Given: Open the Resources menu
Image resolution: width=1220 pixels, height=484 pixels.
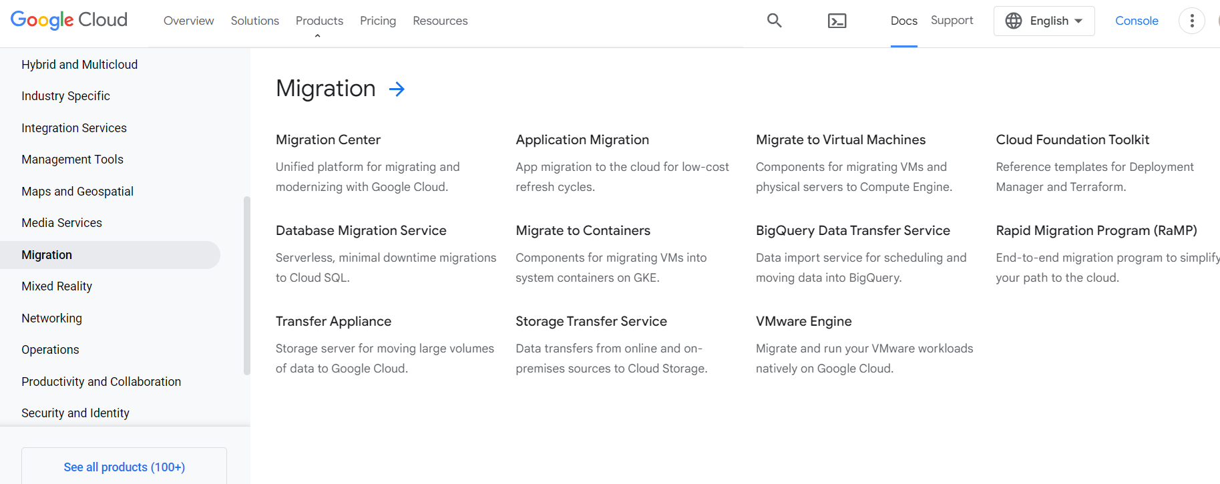Looking at the screenshot, I should (440, 21).
